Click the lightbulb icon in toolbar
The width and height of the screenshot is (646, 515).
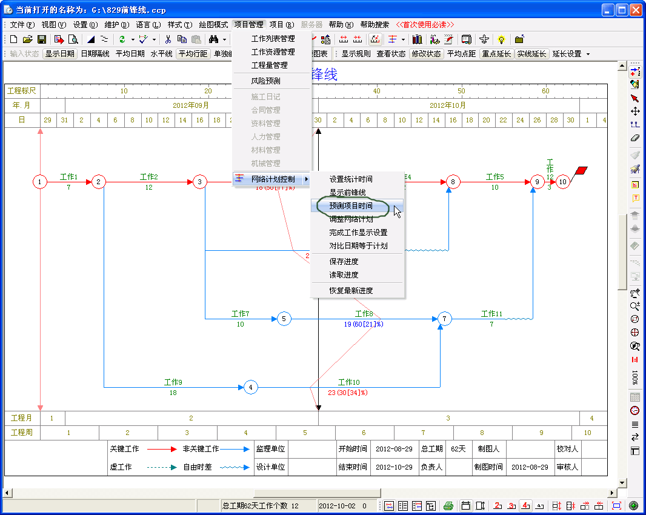501,39
